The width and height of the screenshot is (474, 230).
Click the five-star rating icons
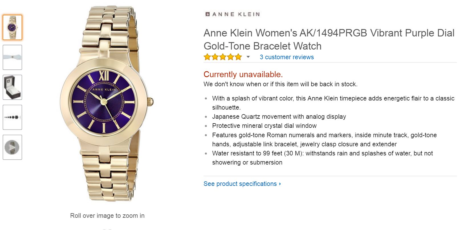[222, 57]
